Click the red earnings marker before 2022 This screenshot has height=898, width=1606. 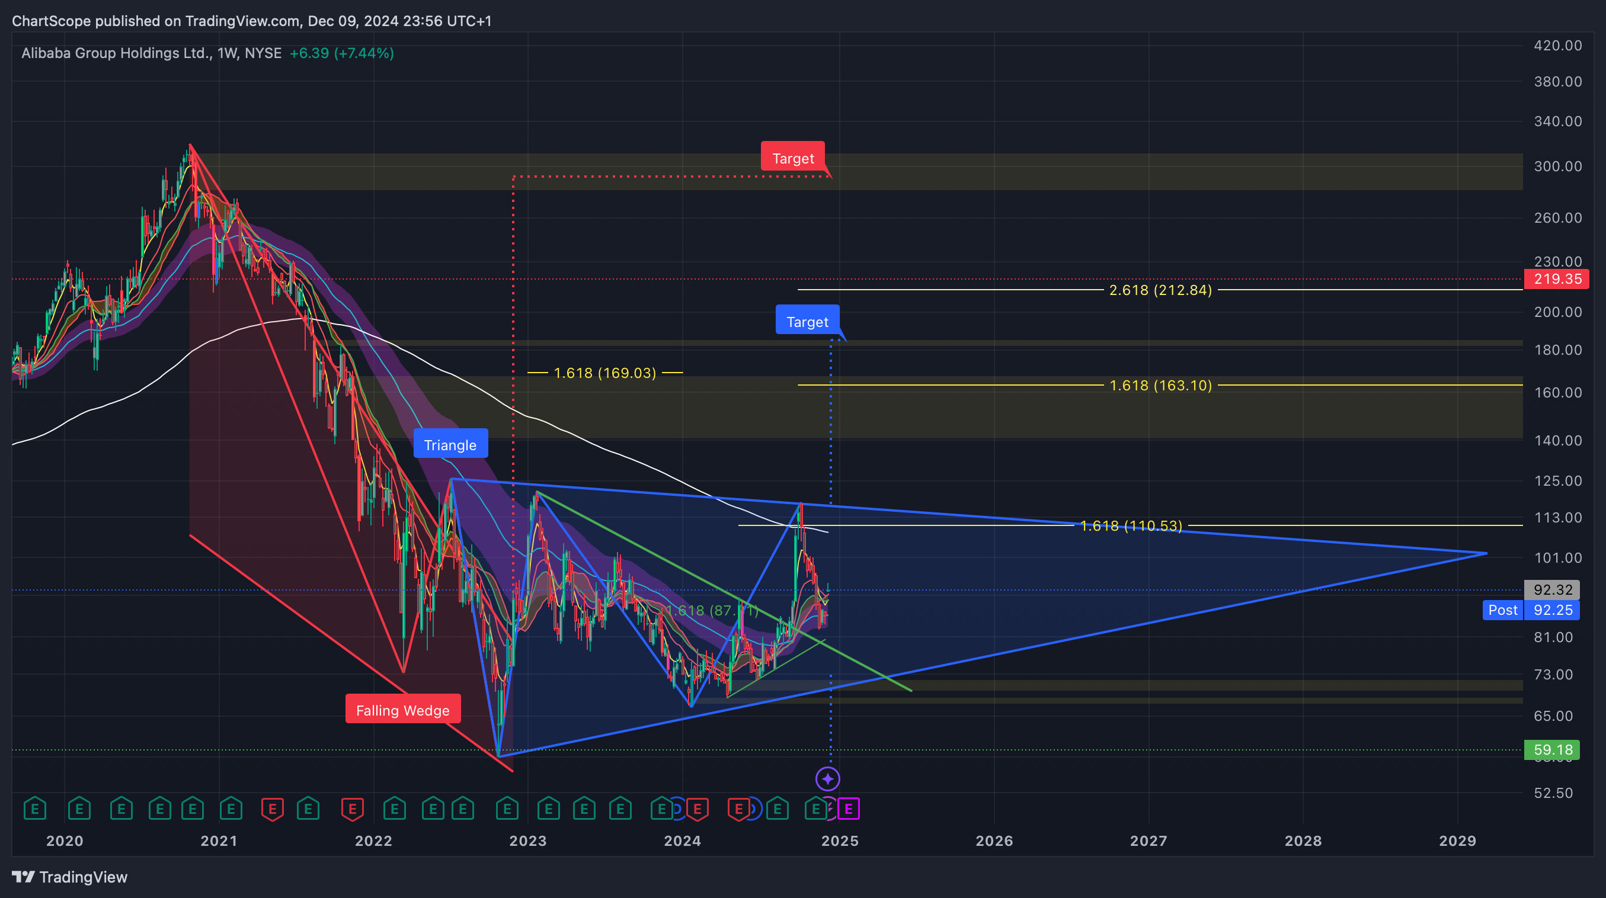click(352, 809)
